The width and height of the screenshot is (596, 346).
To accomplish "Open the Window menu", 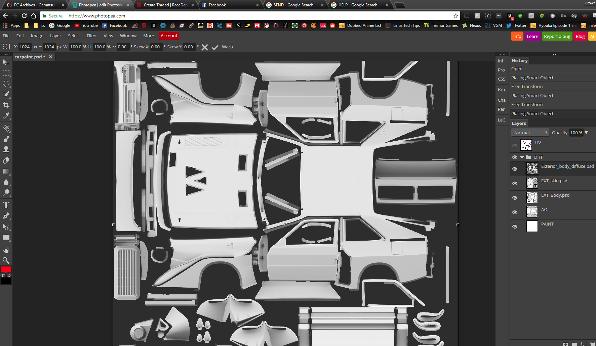I will click(128, 36).
